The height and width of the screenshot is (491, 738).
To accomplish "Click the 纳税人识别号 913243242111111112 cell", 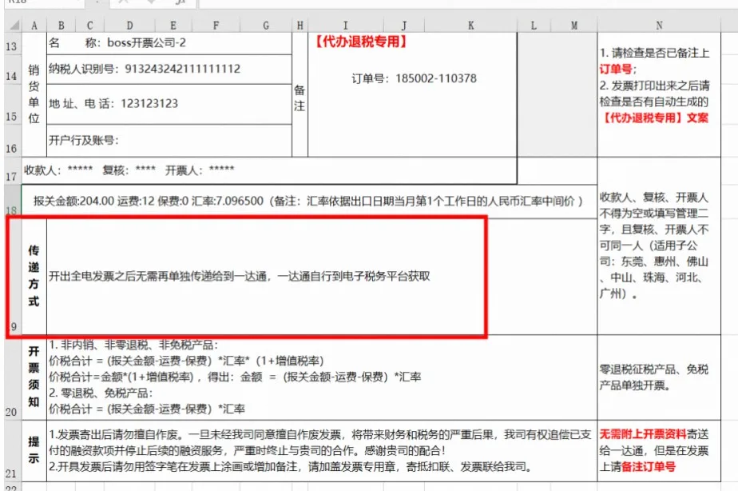I will 169,70.
